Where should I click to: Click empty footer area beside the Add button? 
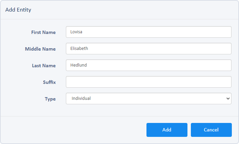pyautogui.click(x=73, y=130)
